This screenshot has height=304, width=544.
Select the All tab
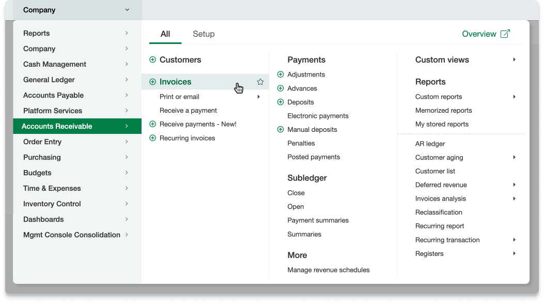tap(165, 34)
